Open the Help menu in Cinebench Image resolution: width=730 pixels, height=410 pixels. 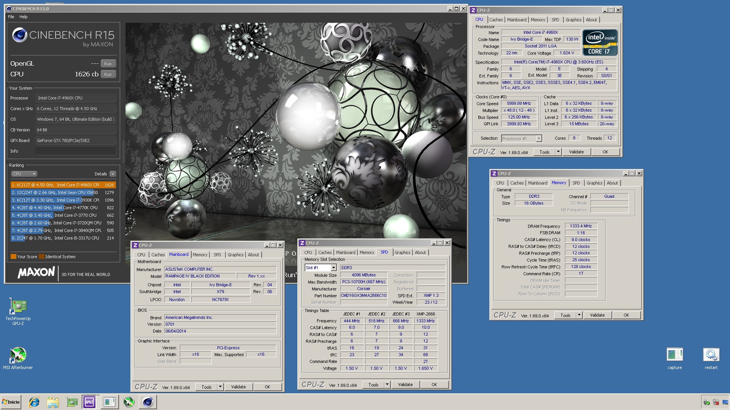tap(23, 17)
